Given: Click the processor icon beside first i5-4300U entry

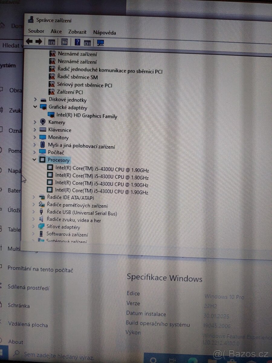Looking at the screenshot, I should [50, 168].
